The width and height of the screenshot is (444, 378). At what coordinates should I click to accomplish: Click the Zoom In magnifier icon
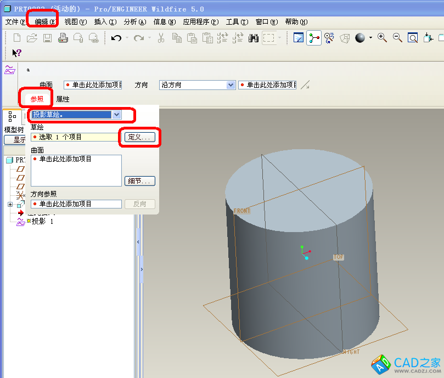pyautogui.click(x=382, y=38)
